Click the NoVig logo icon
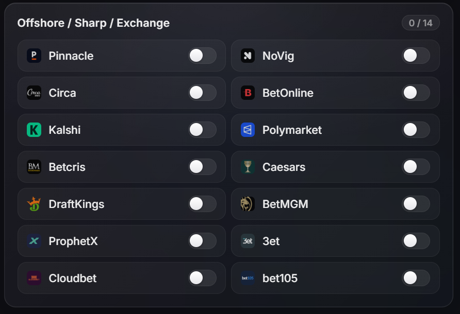460x314 pixels. click(x=248, y=56)
